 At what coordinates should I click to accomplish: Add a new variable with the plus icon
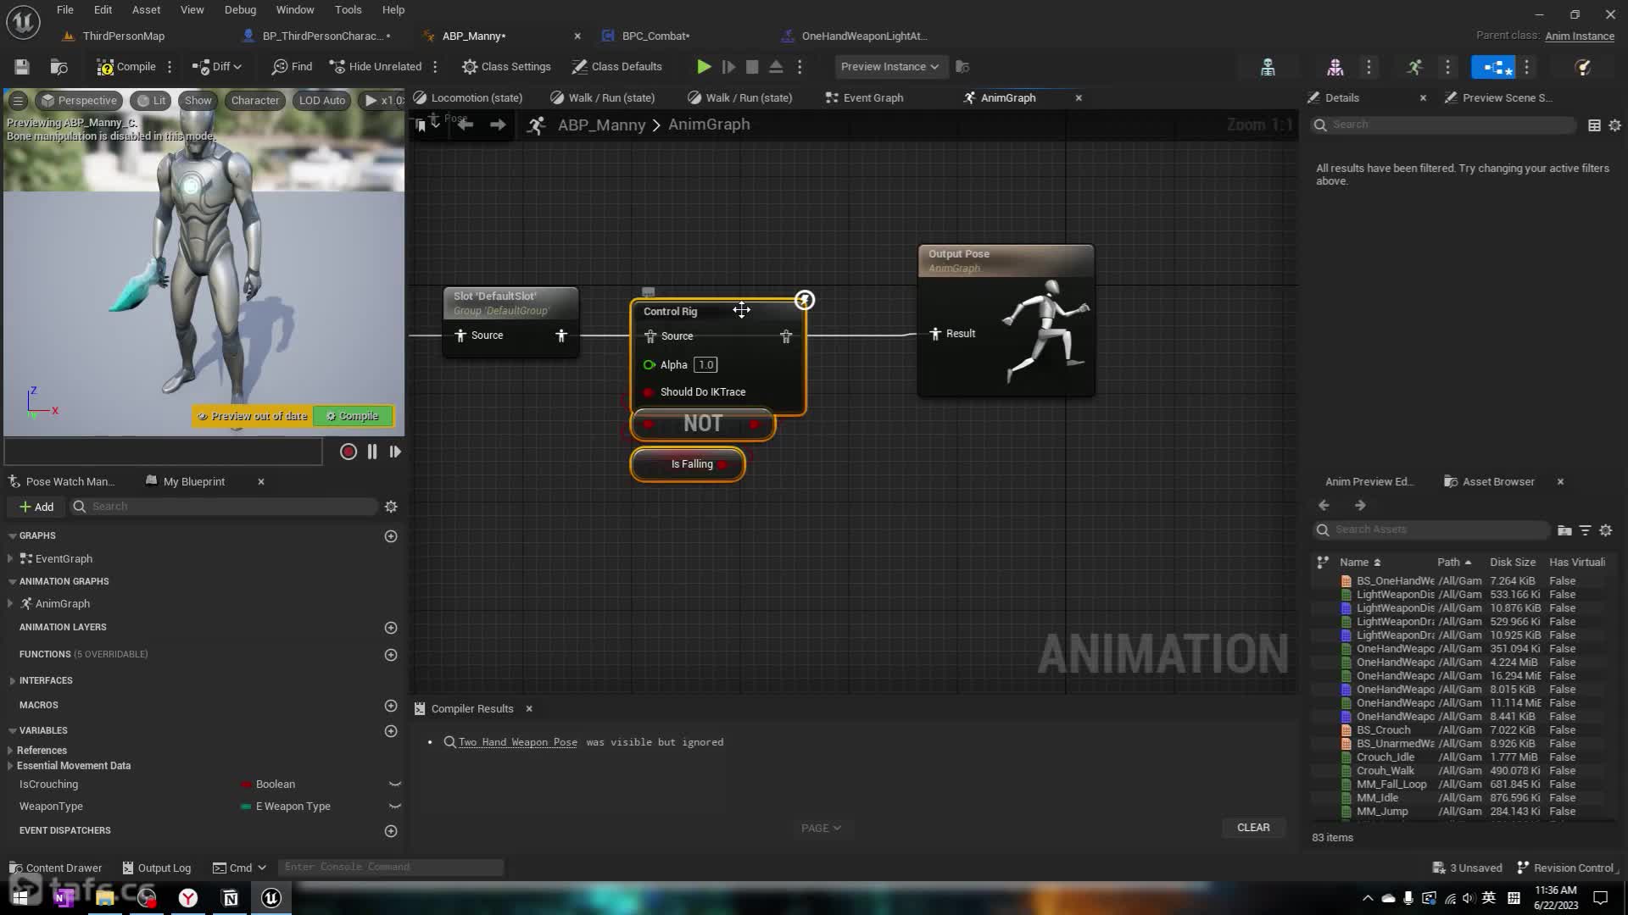pos(391,731)
